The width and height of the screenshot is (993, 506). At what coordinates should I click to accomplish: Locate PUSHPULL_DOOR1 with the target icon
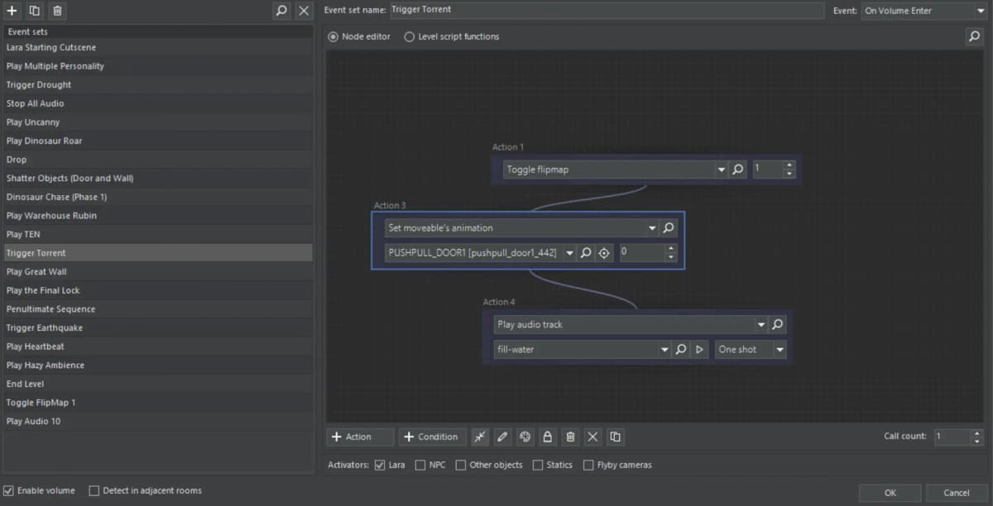point(604,253)
